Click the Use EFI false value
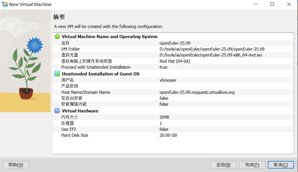Screen dimensions: 298x172 pyautogui.click(x=164, y=129)
